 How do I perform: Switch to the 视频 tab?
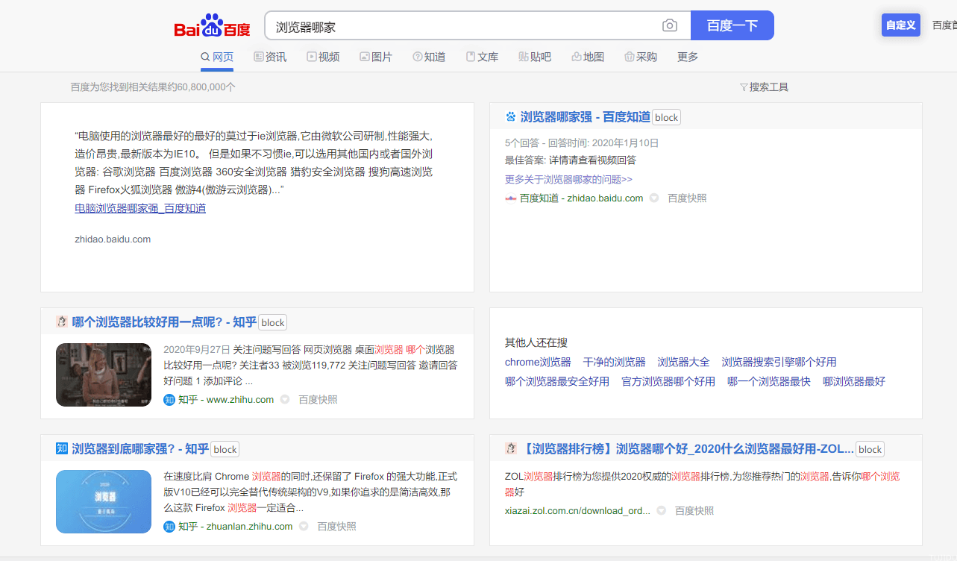tap(323, 57)
